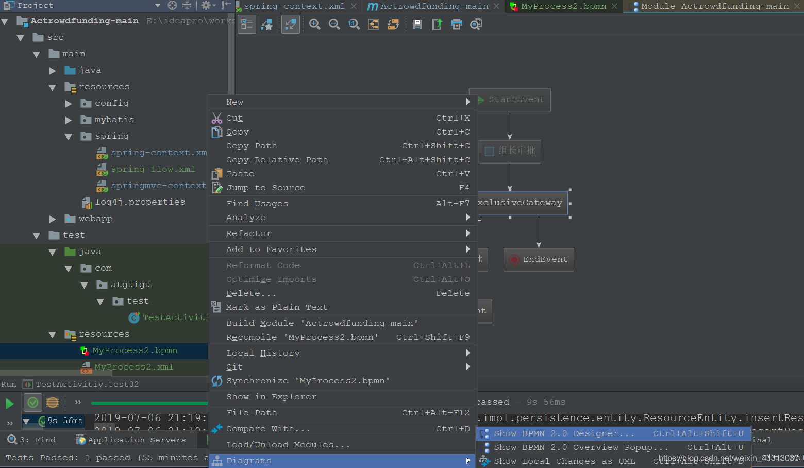Apply current layout to diagram
The width and height of the screenshot is (804, 468).
point(393,24)
